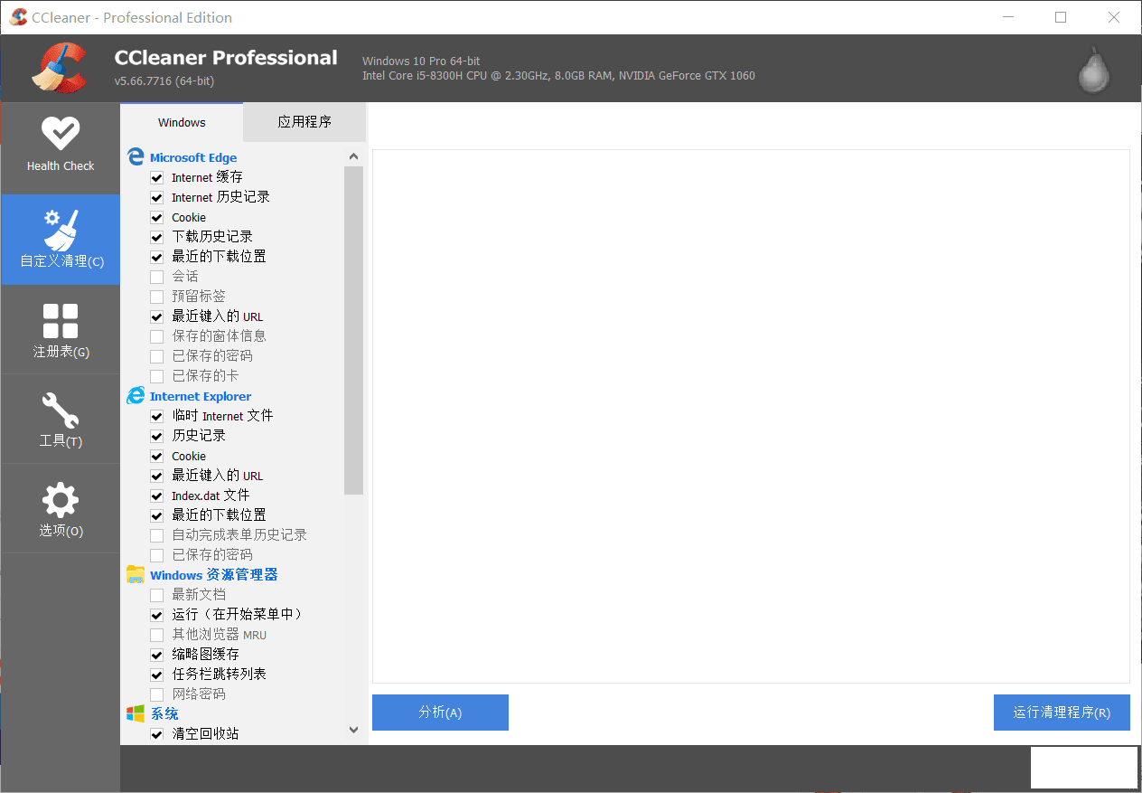Screen dimensions: 1142x793
Task: Open the Registry grid icon
Action: tap(60, 320)
